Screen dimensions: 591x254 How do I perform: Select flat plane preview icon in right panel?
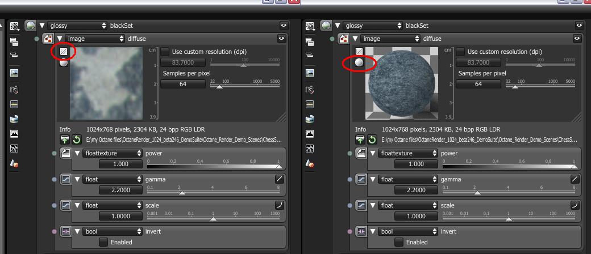359,52
